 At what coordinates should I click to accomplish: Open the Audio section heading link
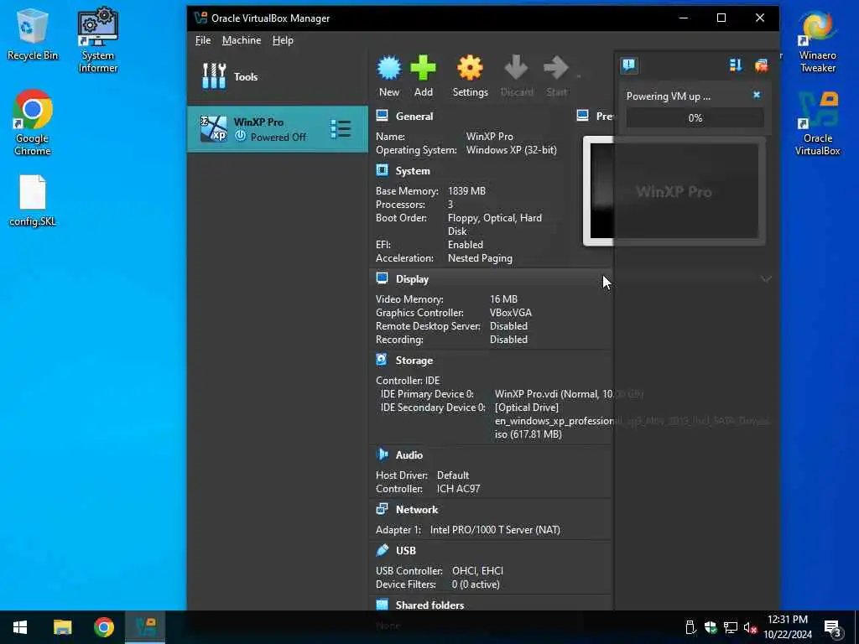pos(409,455)
